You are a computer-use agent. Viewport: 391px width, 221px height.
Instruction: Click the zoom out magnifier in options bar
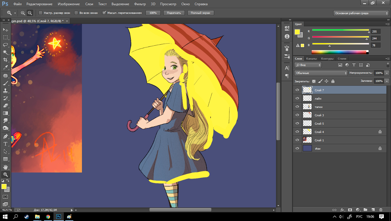pyautogui.click(x=30, y=13)
